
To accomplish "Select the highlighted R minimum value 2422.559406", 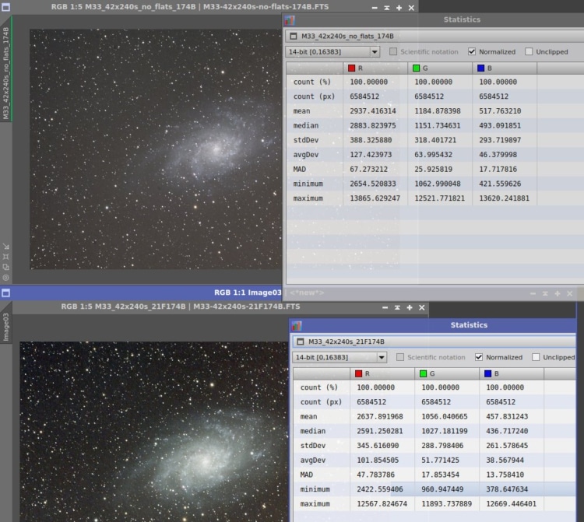I will (x=380, y=489).
